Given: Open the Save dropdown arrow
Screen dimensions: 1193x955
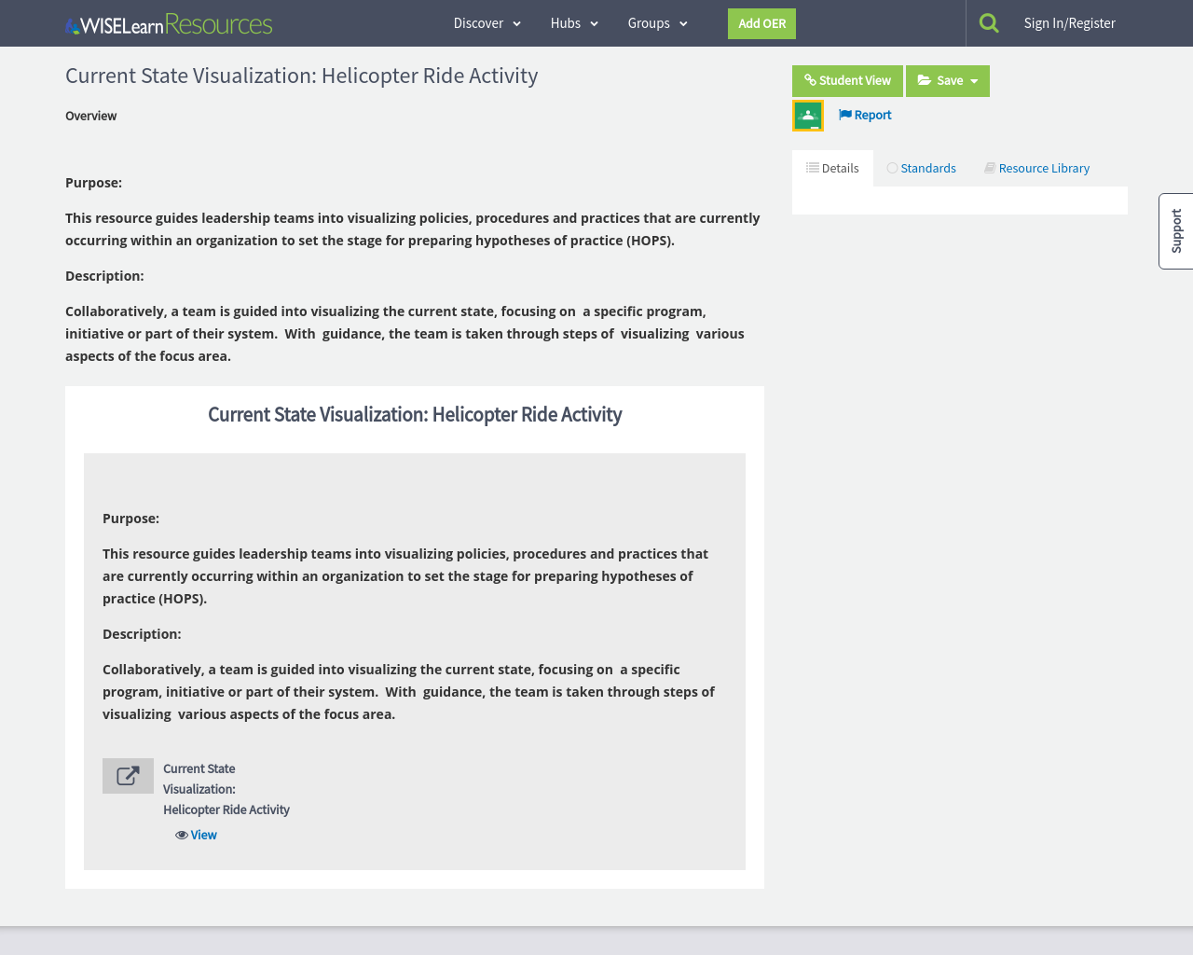Looking at the screenshot, I should pyautogui.click(x=975, y=80).
